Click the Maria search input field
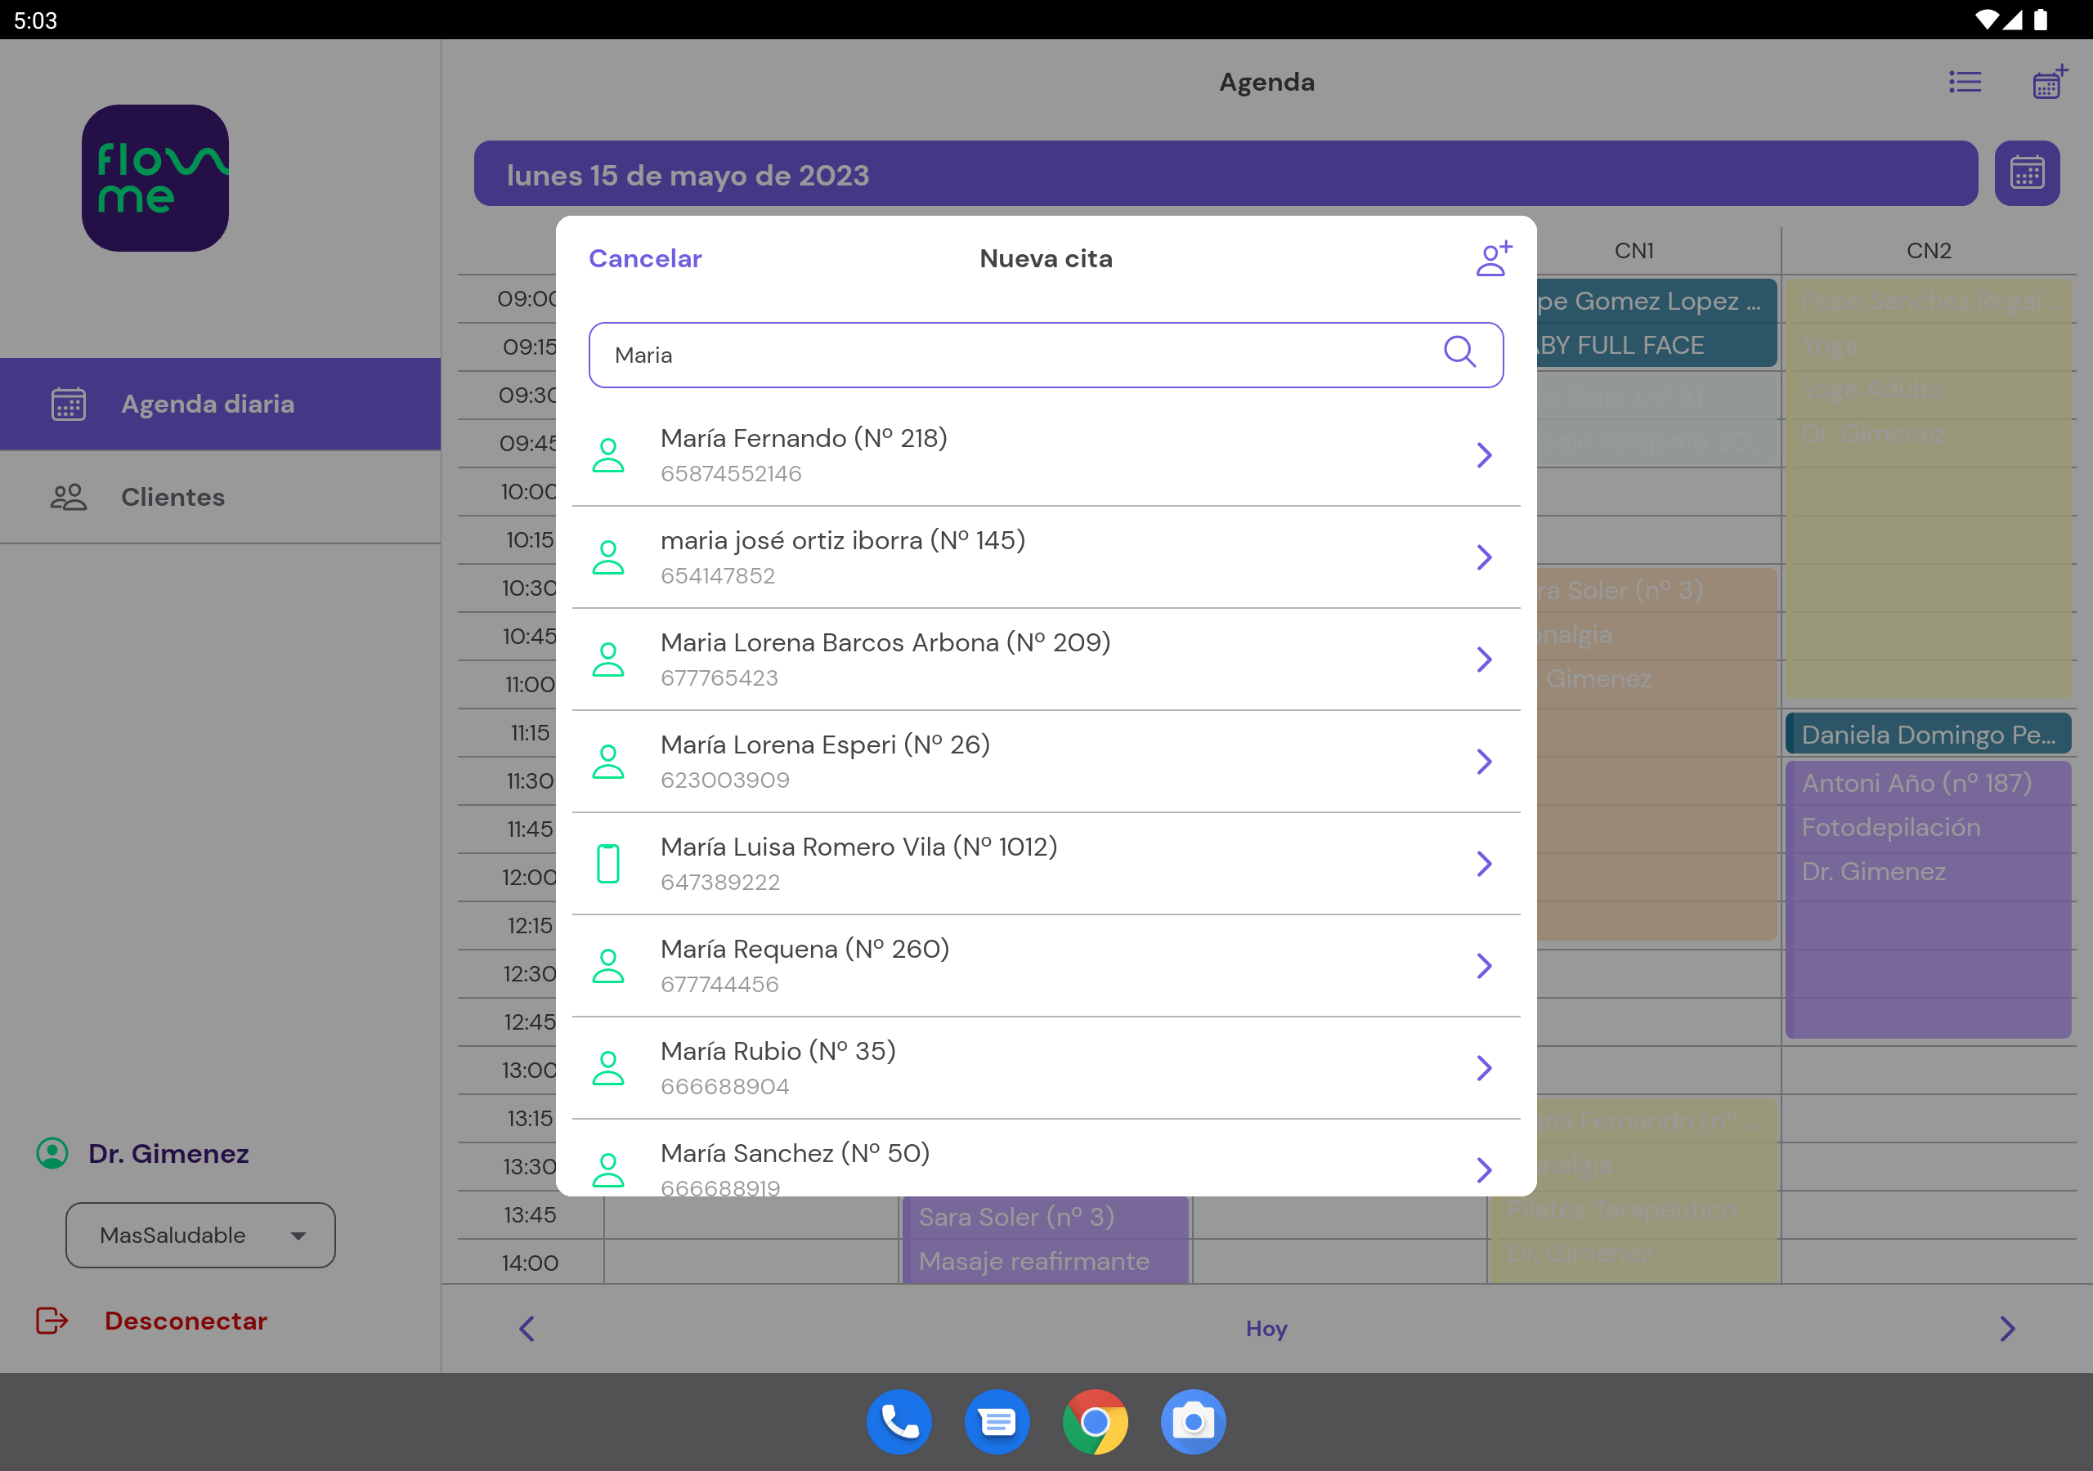This screenshot has width=2093, height=1471. [1046, 355]
